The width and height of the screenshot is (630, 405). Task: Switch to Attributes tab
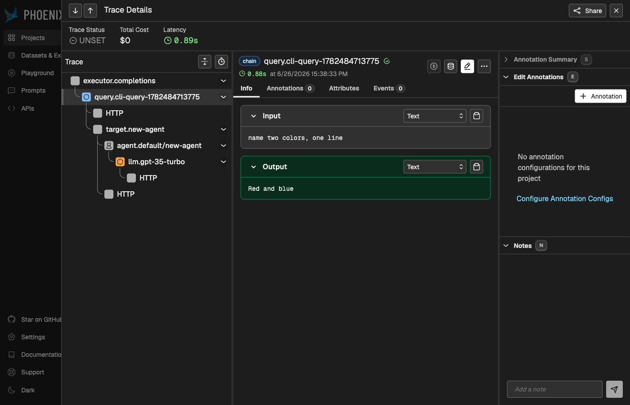(344, 88)
